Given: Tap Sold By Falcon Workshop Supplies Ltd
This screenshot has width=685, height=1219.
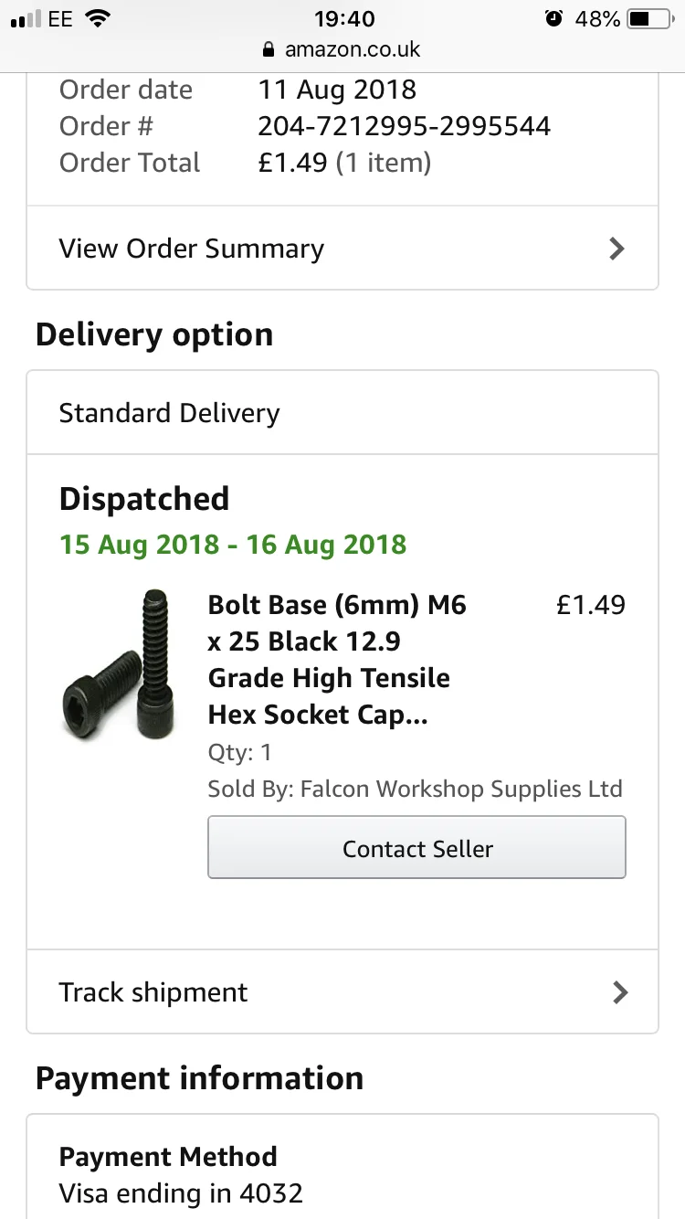Looking at the screenshot, I should [415, 790].
